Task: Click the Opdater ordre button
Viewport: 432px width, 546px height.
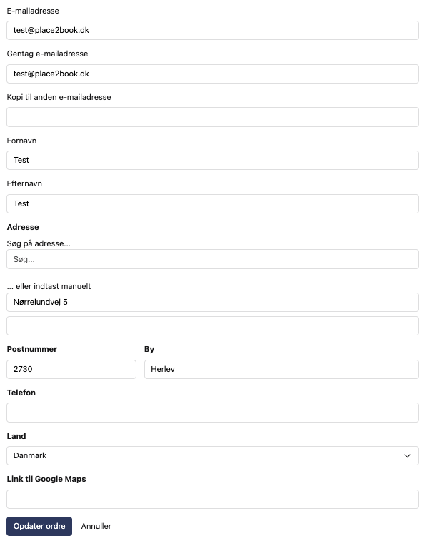Action: click(39, 526)
